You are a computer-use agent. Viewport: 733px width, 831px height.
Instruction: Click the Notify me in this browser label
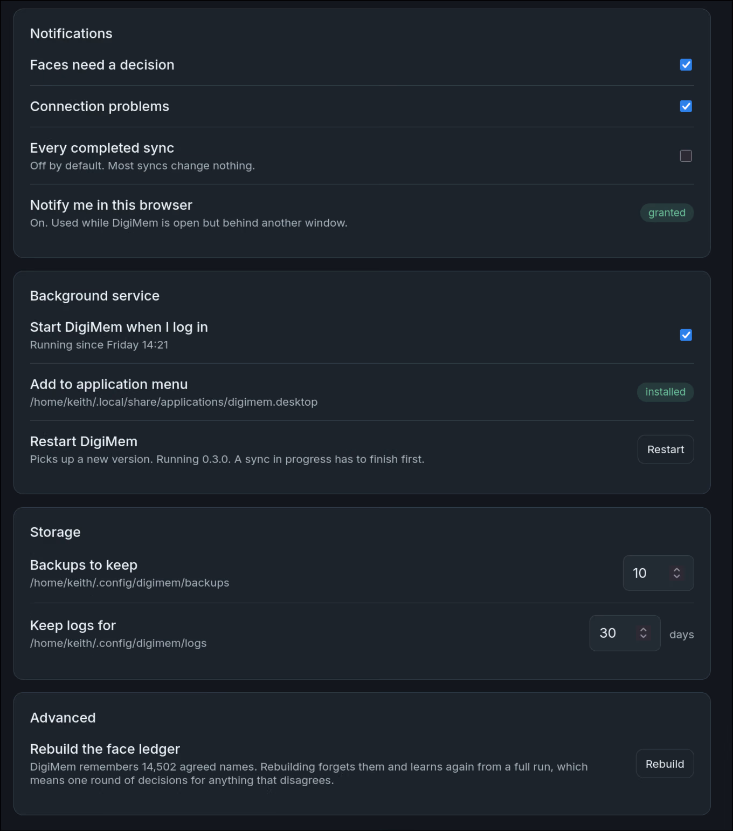pyautogui.click(x=111, y=205)
